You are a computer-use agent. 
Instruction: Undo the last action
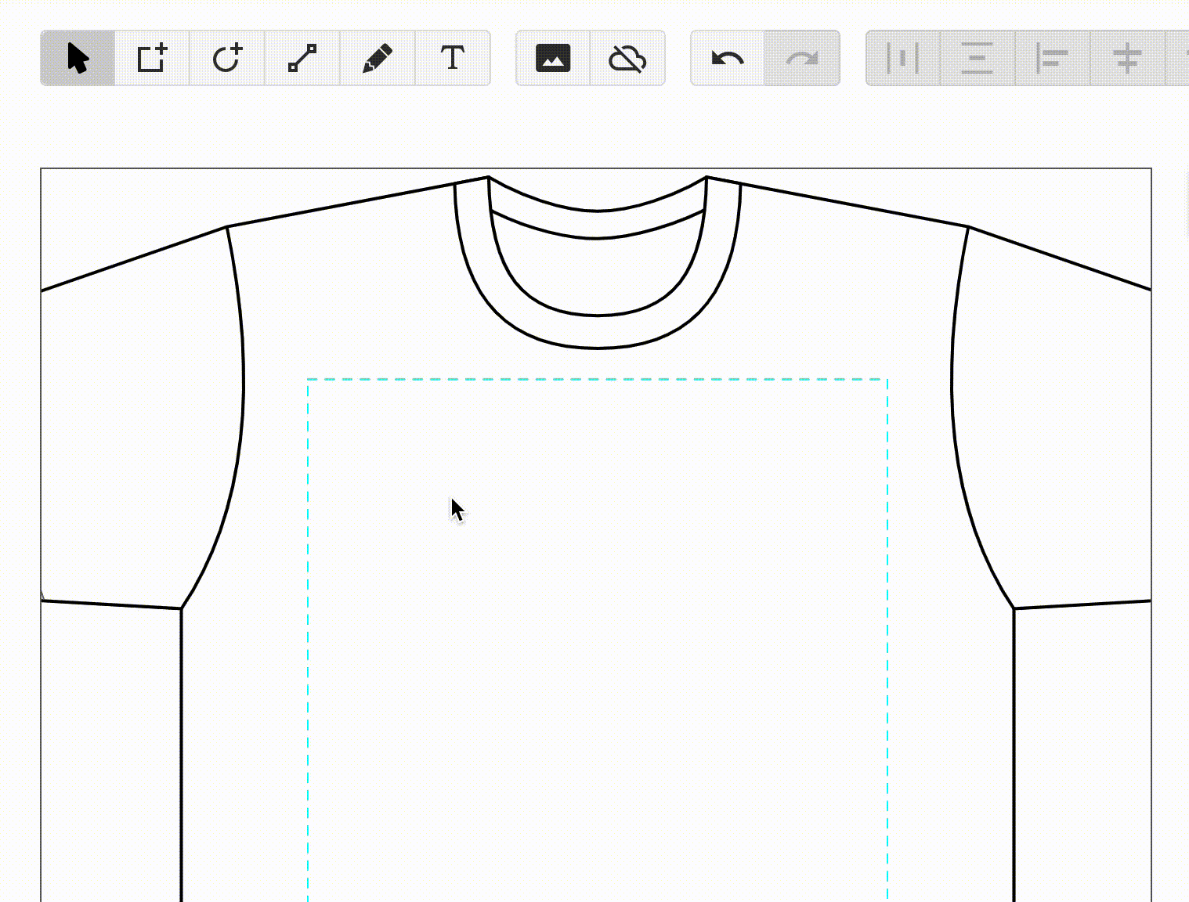coord(727,57)
